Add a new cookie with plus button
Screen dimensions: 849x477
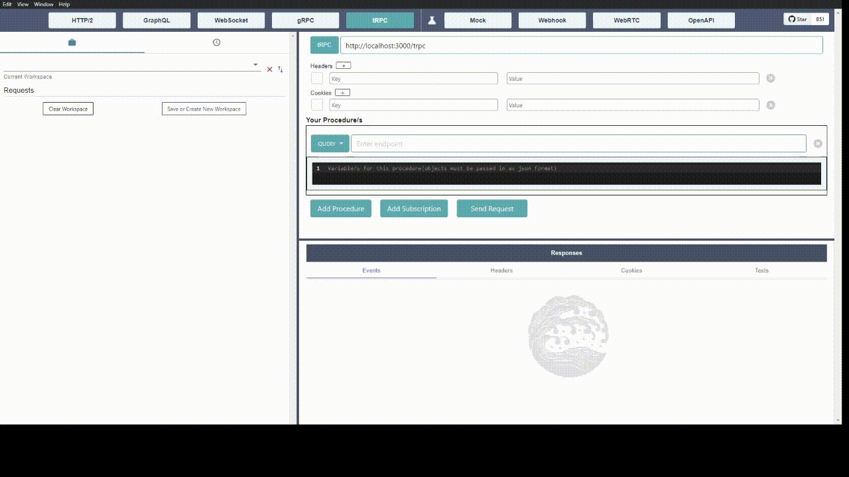click(342, 93)
